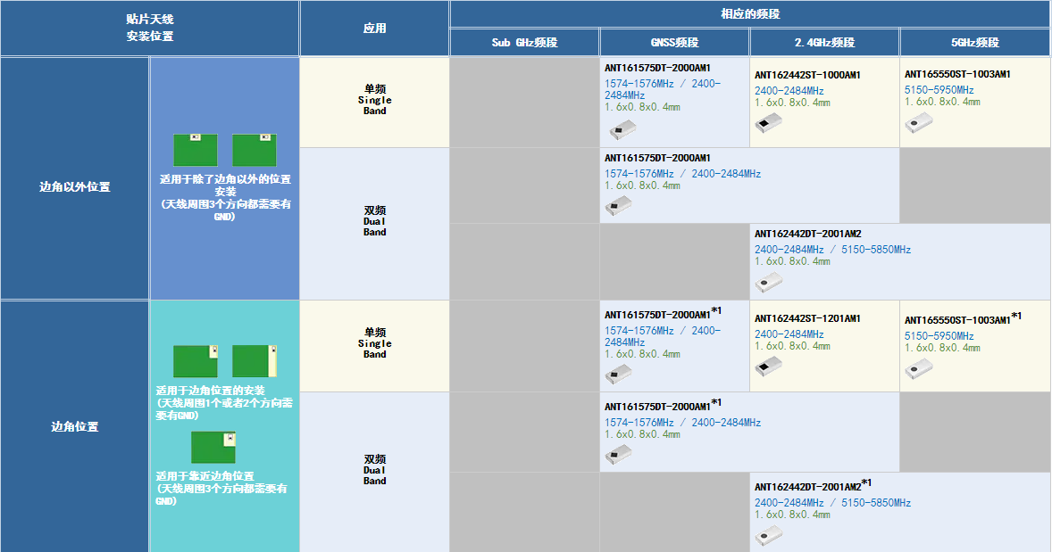Click the ANT162442ST-1000AM1 antenna chip image
This screenshot has height=552, width=1052.
point(768,123)
